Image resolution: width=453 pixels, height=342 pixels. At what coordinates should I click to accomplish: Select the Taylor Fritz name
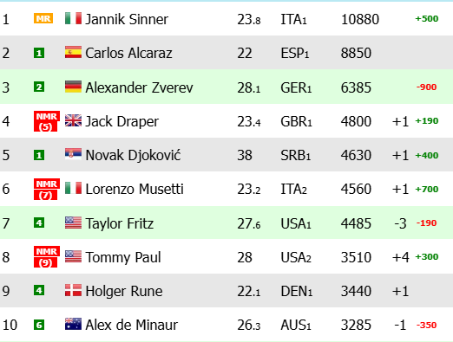(120, 223)
